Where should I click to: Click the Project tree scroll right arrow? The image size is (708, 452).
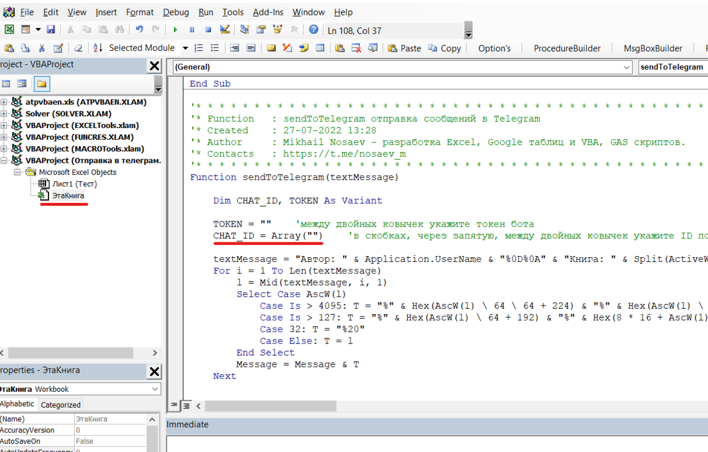point(155,353)
